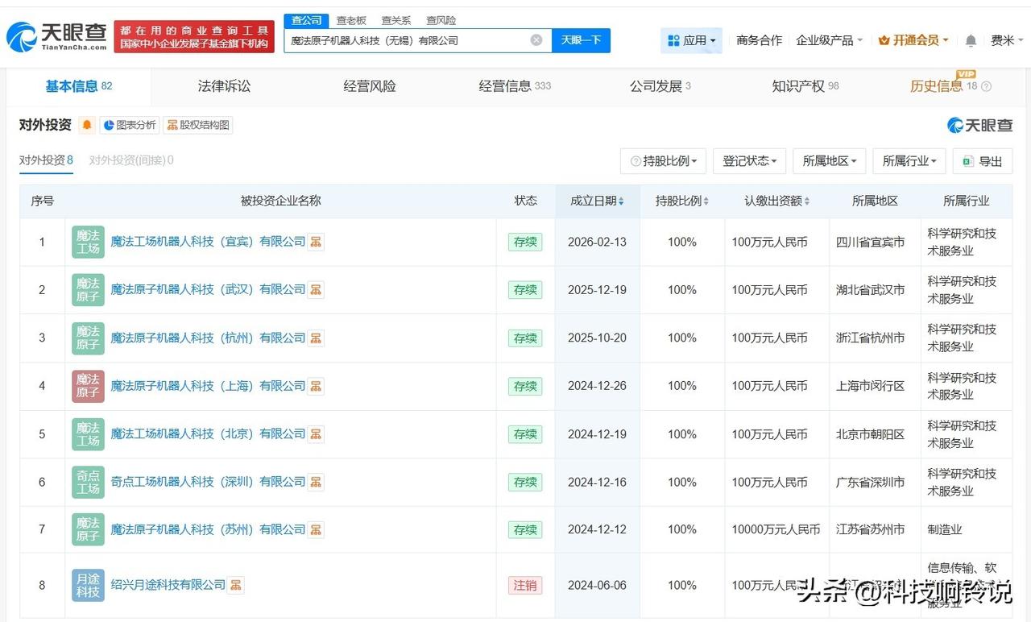Click the 奇点工场 logo tile in row 6
Image resolution: width=1031 pixels, height=622 pixels.
coord(88,482)
